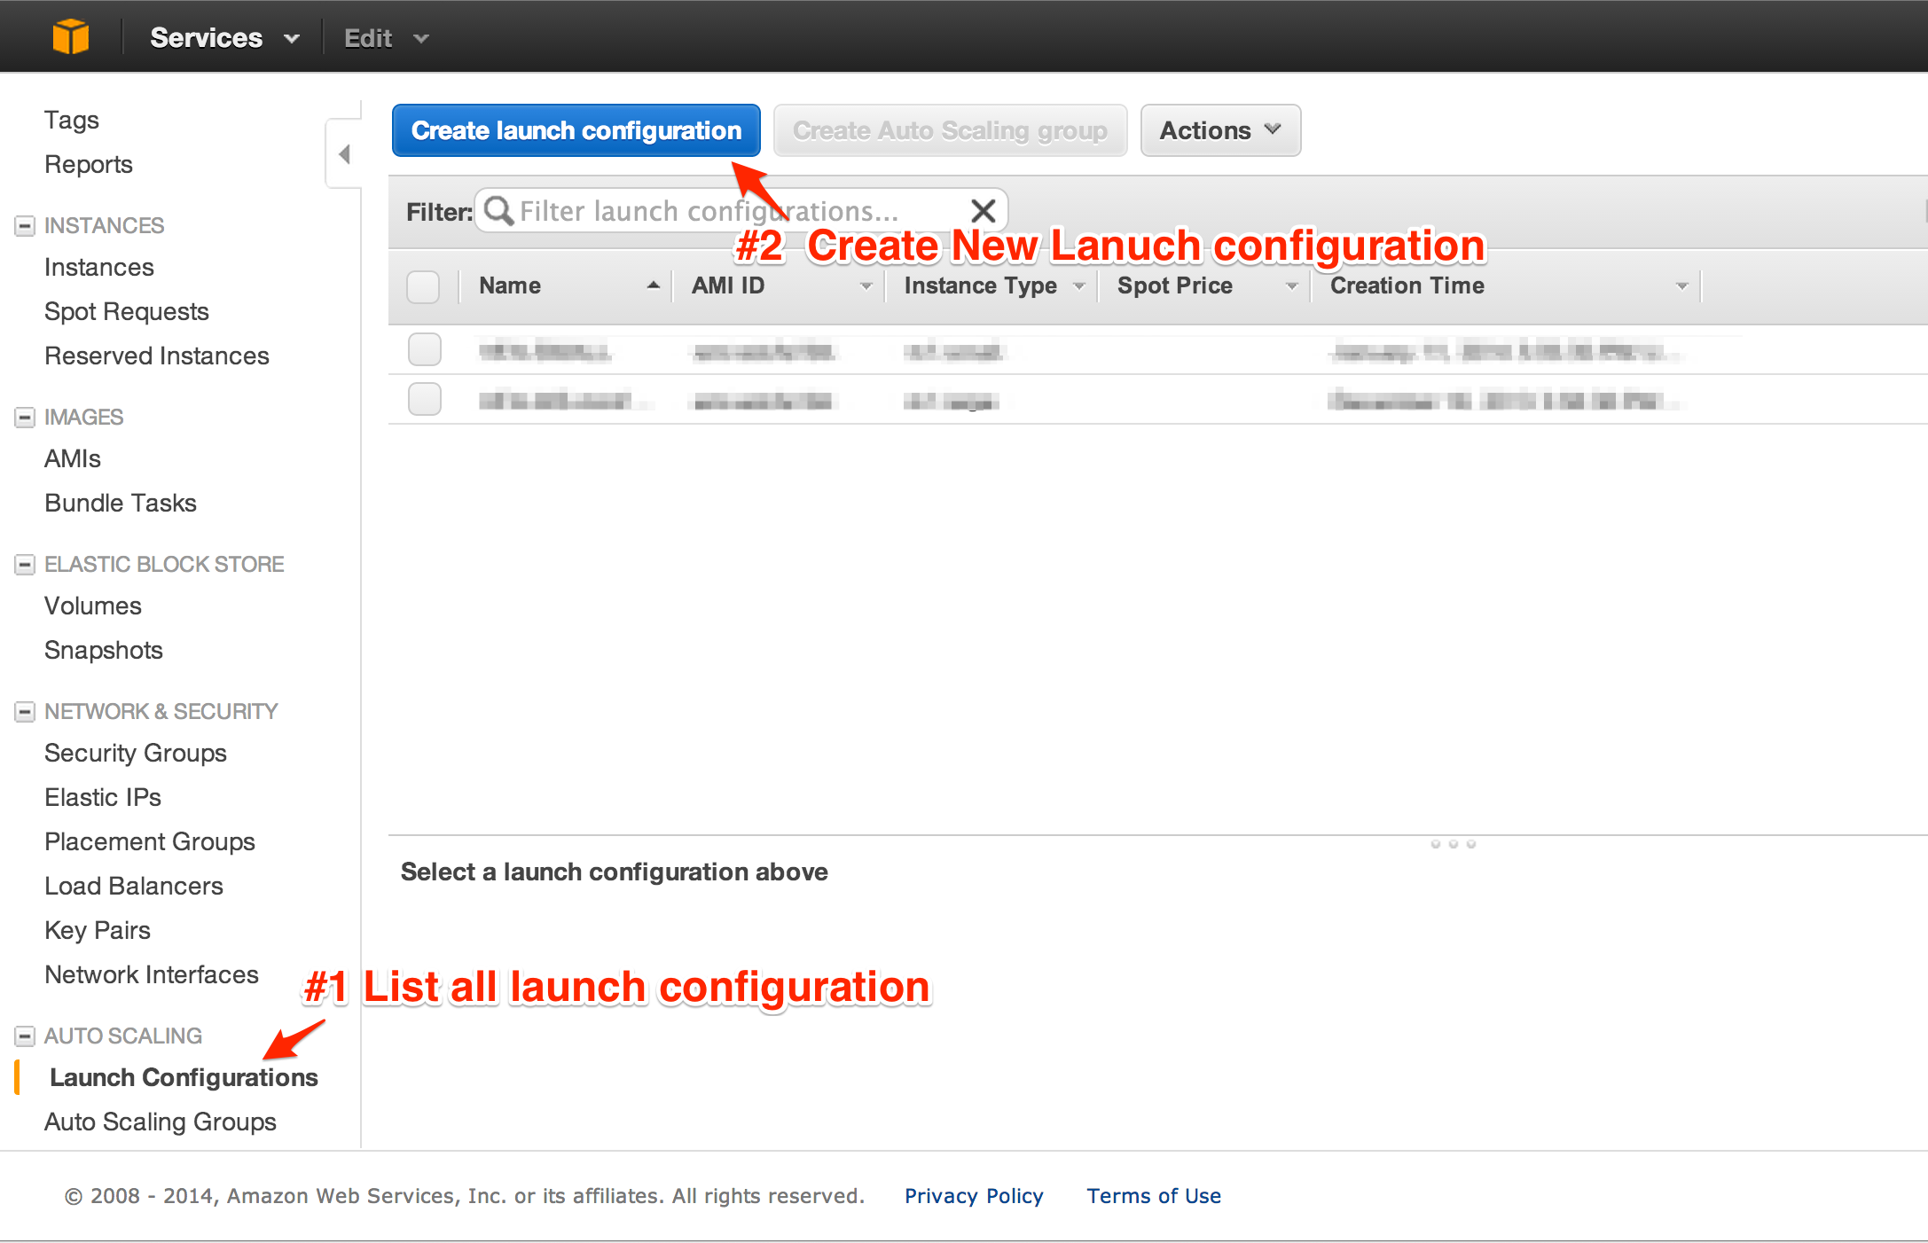Open Key Pairs page
Image resolution: width=1928 pixels, height=1243 pixels.
tap(98, 930)
